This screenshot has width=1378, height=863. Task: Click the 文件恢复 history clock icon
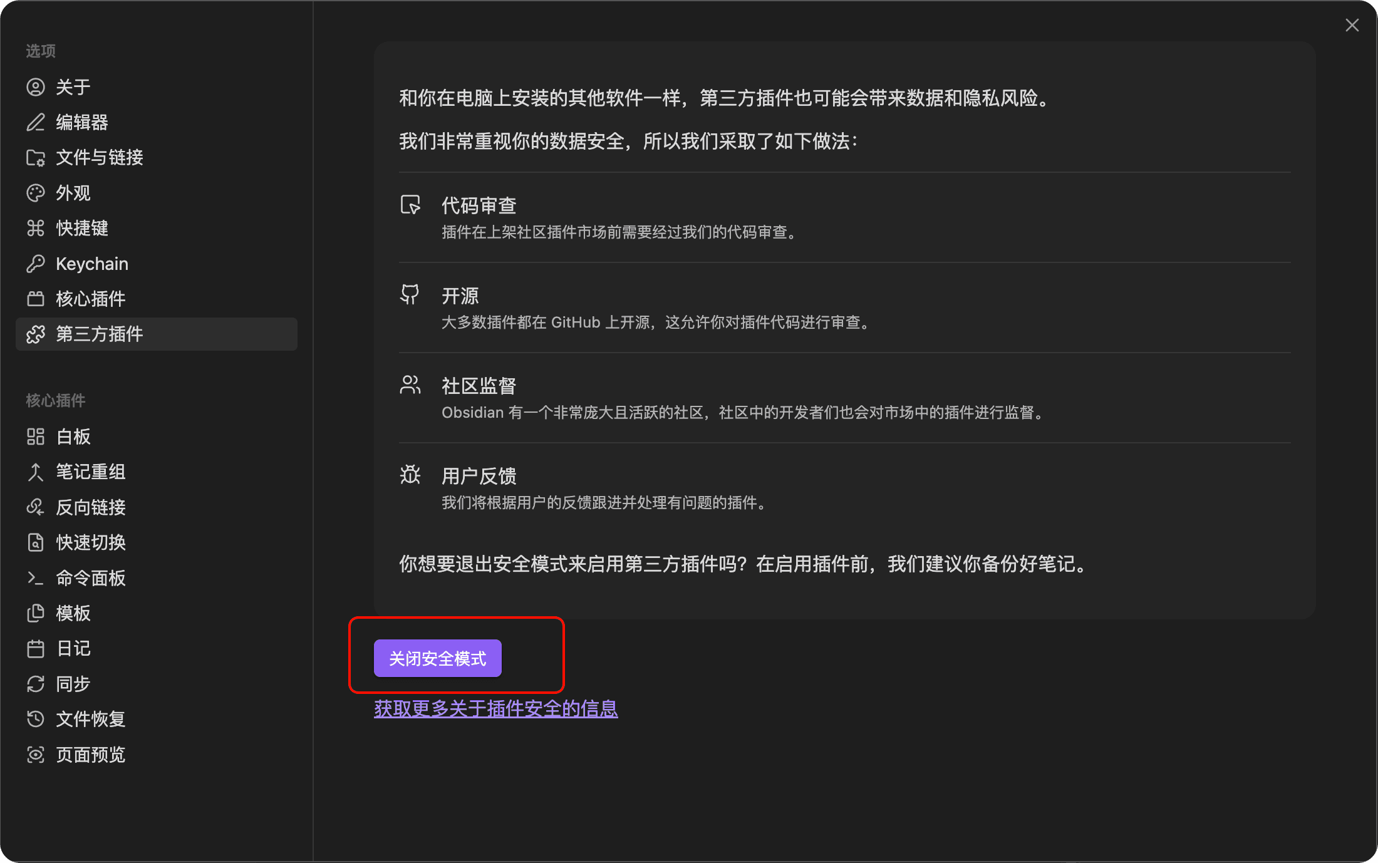pos(36,719)
